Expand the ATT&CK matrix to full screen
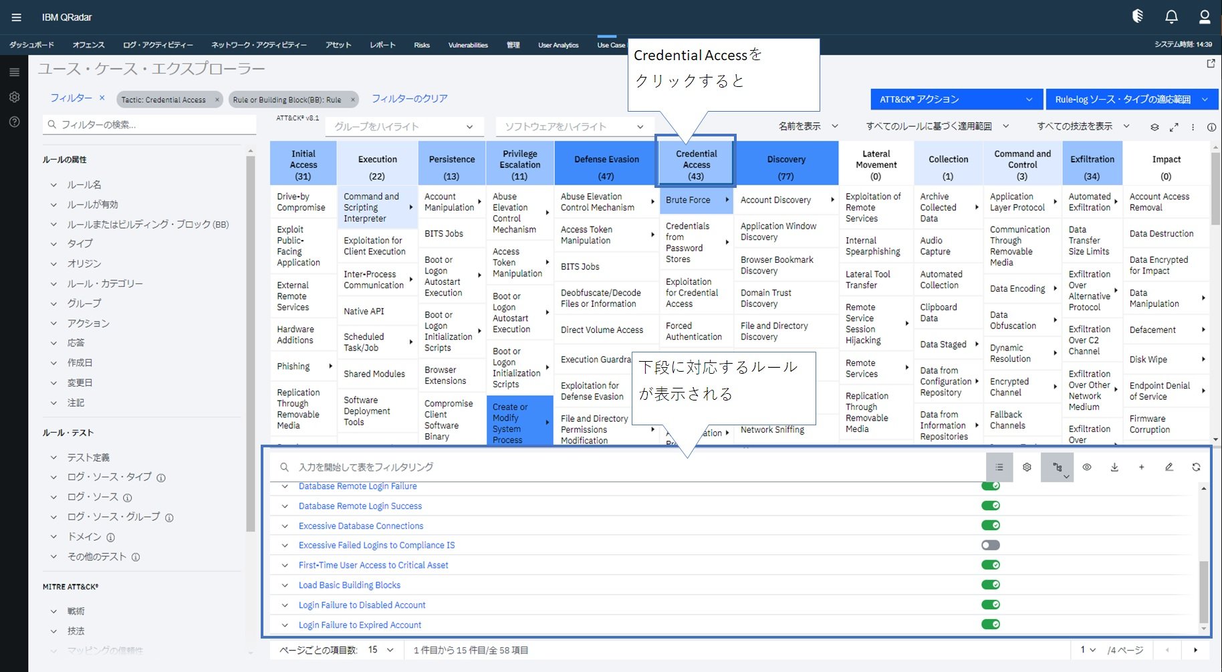Image resolution: width=1222 pixels, height=672 pixels. 1174,127
